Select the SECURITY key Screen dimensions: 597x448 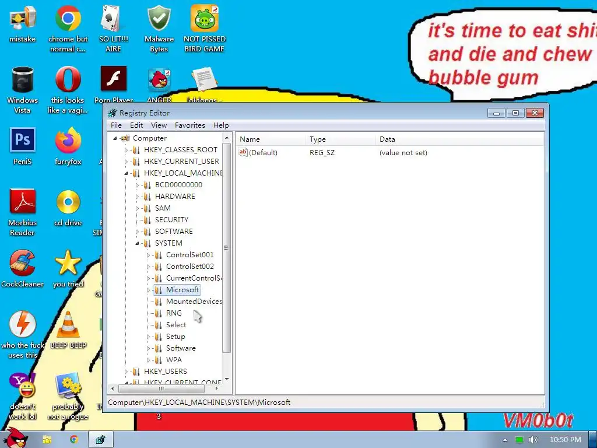[171, 220]
